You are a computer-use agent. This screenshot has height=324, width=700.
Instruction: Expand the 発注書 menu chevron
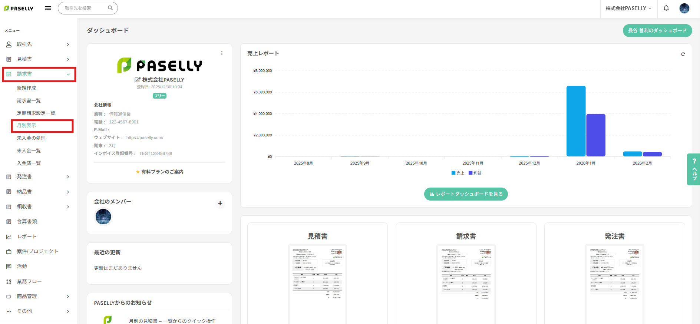pos(68,177)
